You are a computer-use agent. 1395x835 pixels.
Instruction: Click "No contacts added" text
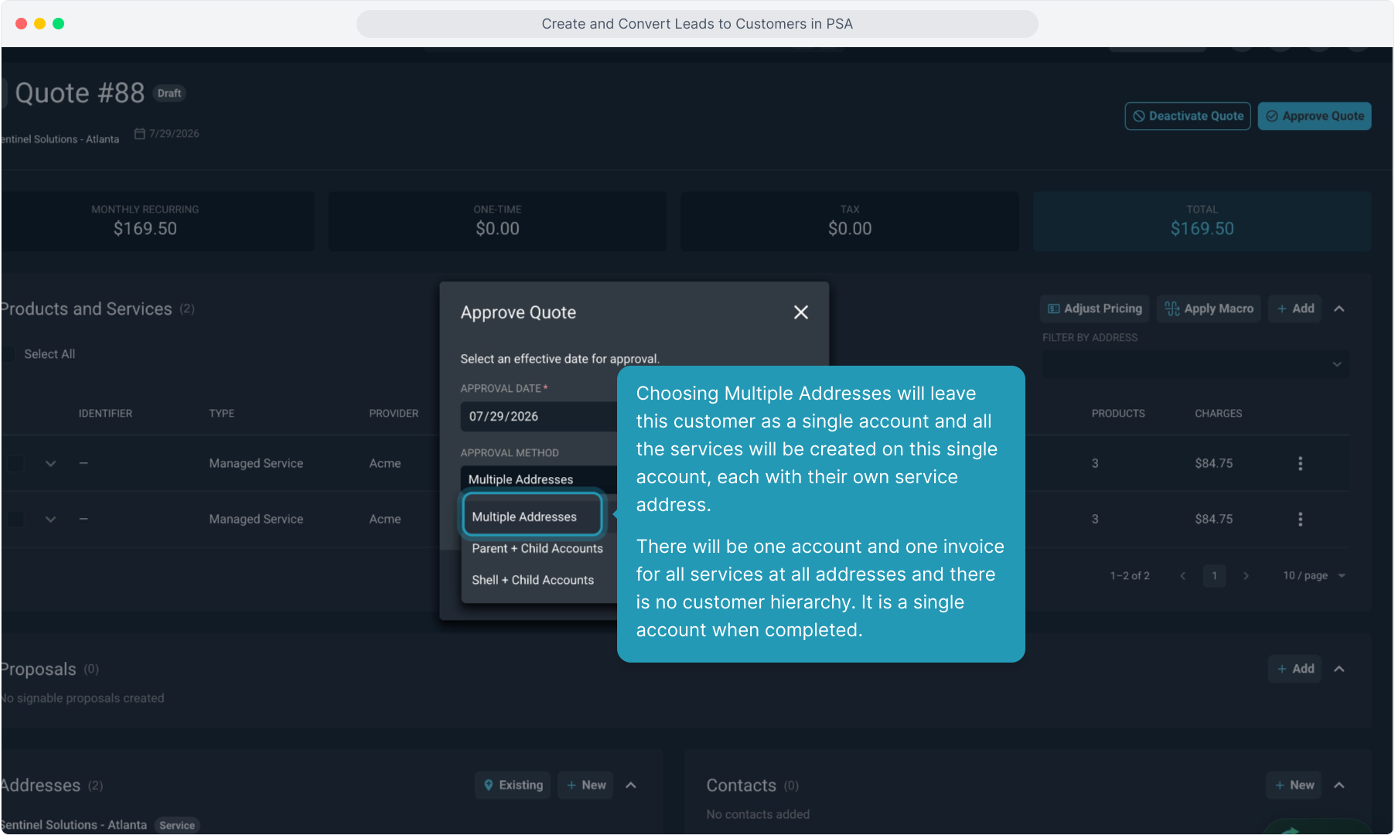(x=758, y=814)
